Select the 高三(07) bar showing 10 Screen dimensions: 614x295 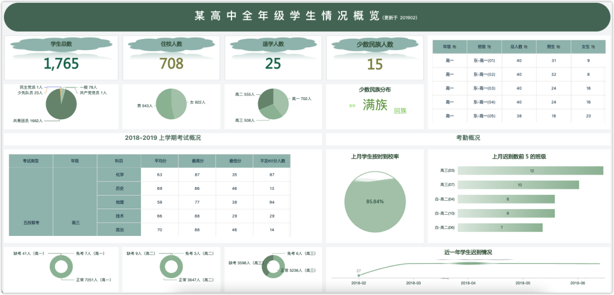[518, 185]
